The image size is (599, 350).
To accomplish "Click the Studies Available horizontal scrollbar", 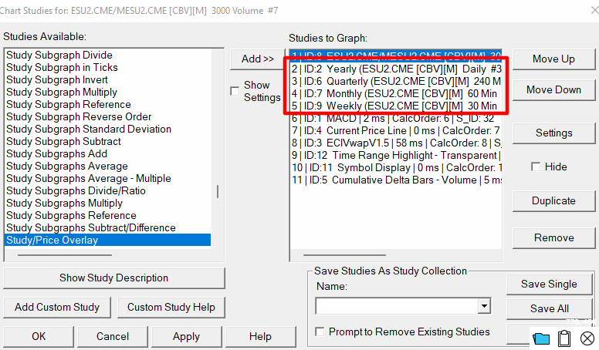I will (x=65, y=255).
